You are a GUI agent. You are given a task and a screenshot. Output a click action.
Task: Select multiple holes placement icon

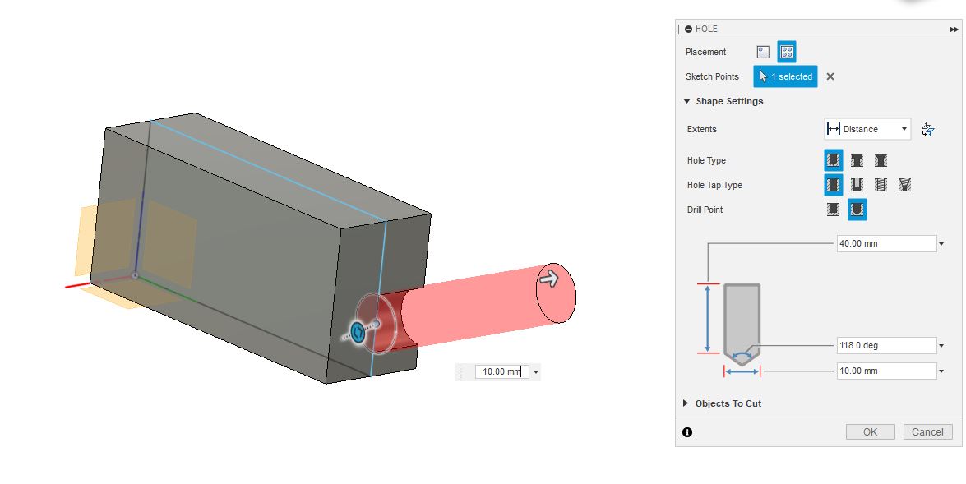point(787,53)
